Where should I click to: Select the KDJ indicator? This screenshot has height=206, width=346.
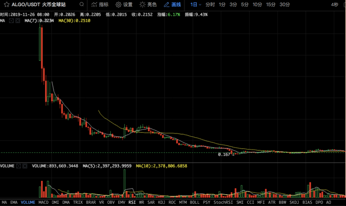(162, 202)
